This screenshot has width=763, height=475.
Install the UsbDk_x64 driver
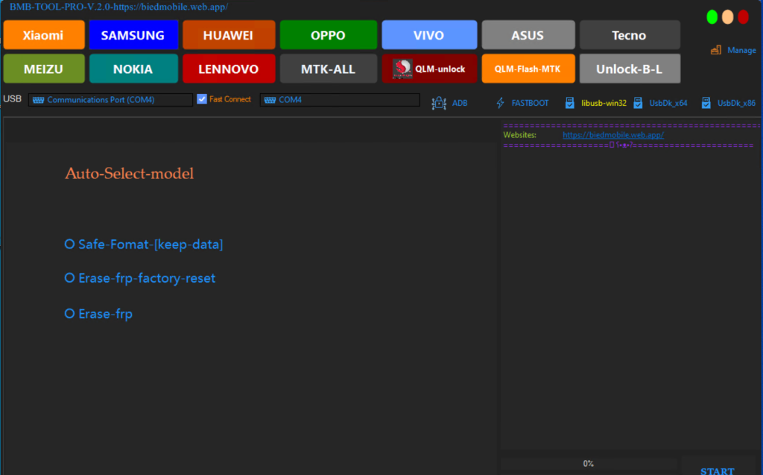click(x=662, y=102)
